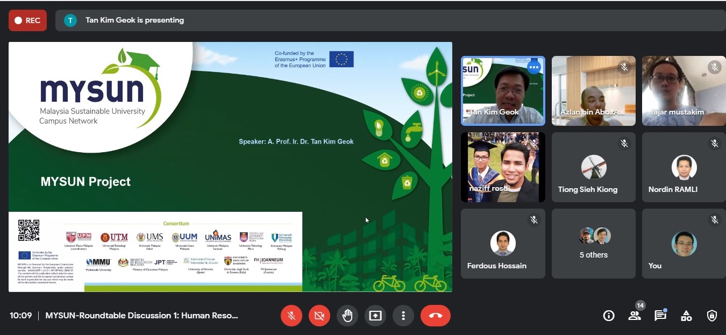Screen dimensions: 726x335
Task: Click the 10:09 clock time
Action: [21, 316]
